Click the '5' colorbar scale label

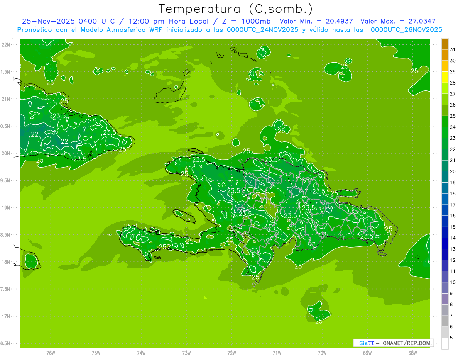451,338
